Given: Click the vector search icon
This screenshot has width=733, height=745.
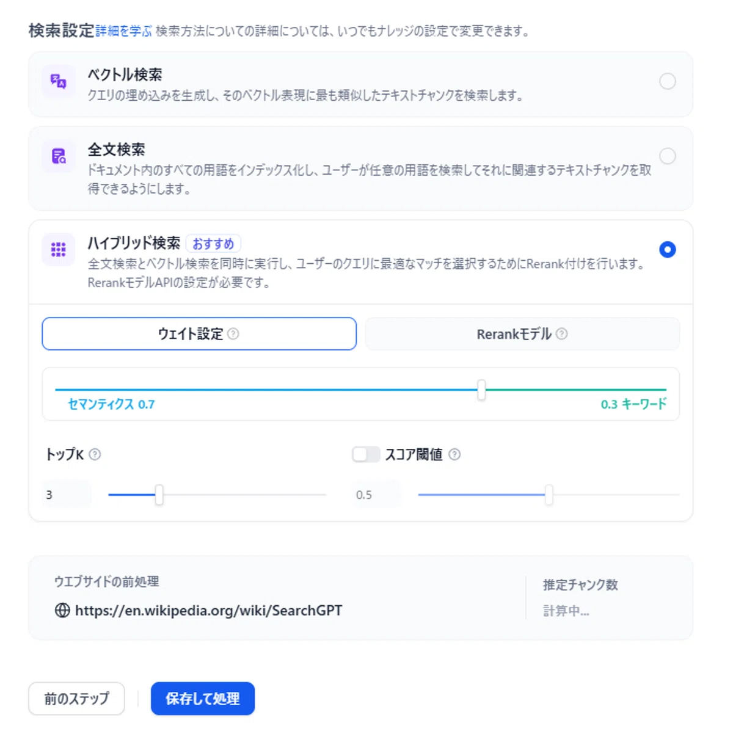Looking at the screenshot, I should [x=59, y=81].
